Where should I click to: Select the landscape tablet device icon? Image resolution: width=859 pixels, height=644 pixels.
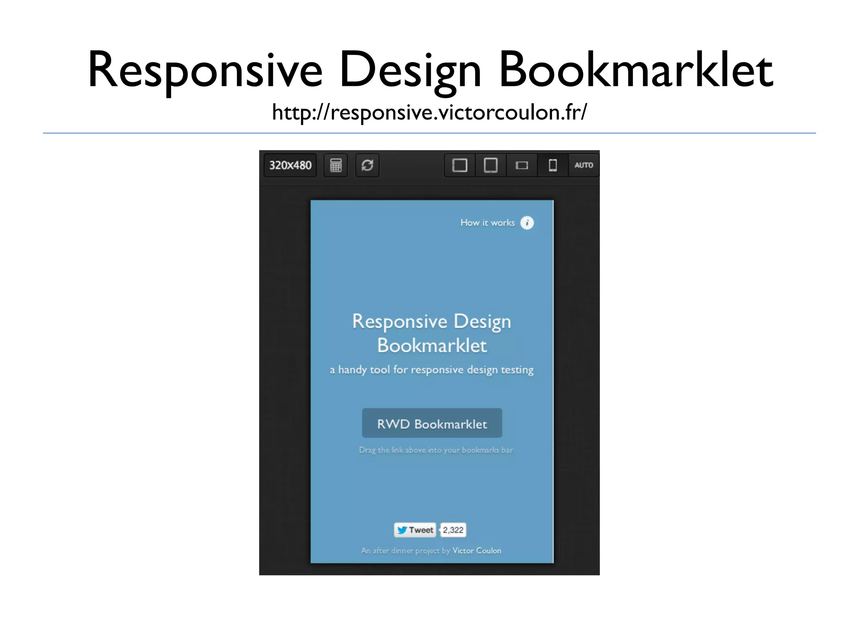[x=460, y=165]
